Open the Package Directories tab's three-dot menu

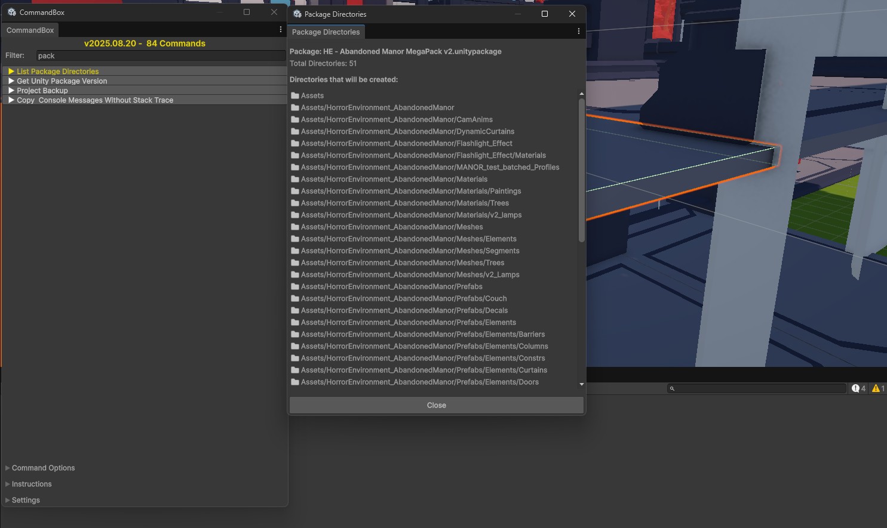click(x=578, y=32)
